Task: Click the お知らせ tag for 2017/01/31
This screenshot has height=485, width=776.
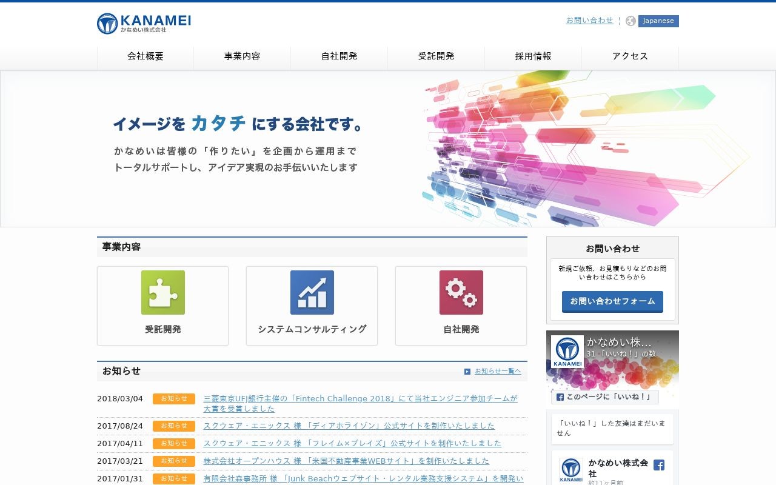Action: tap(174, 479)
